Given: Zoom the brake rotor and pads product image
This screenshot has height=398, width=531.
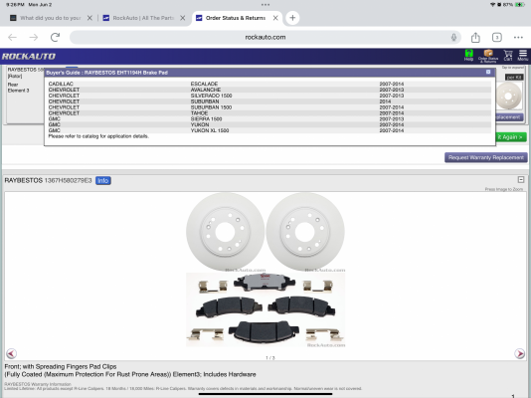Looking at the screenshot, I should click(265, 270).
